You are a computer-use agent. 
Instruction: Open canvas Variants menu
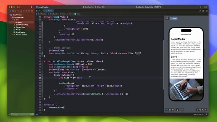click(173, 110)
